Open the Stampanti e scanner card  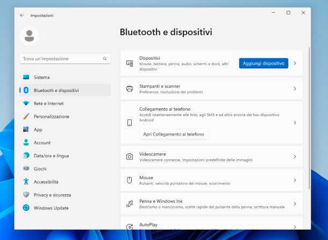(x=211, y=89)
